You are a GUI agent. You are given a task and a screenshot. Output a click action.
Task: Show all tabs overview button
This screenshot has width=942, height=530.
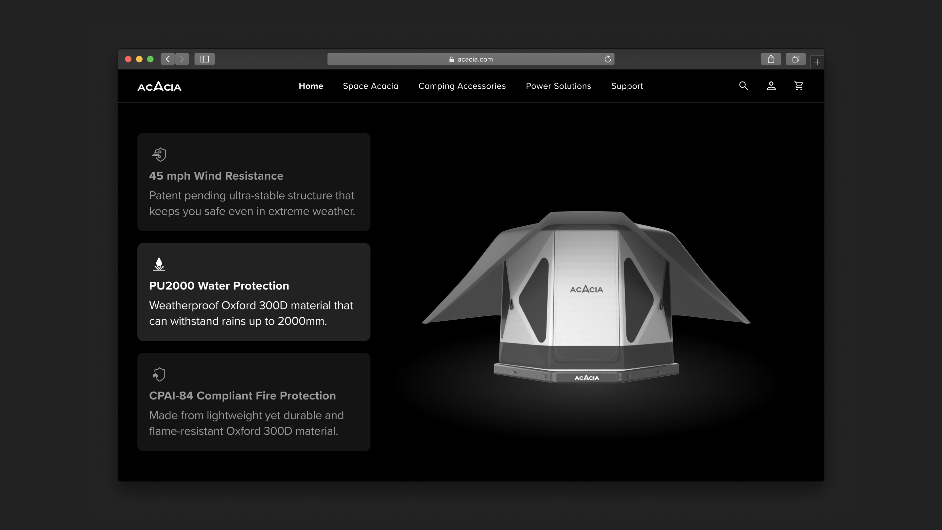tap(796, 59)
